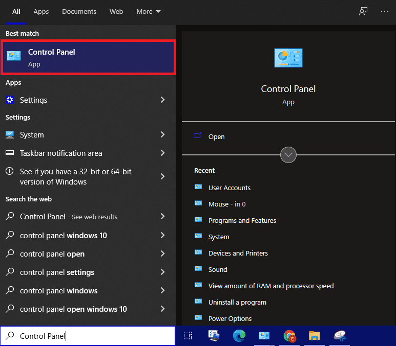Click the magnifier icon in the search box
The image size is (396, 346).
click(x=10, y=335)
